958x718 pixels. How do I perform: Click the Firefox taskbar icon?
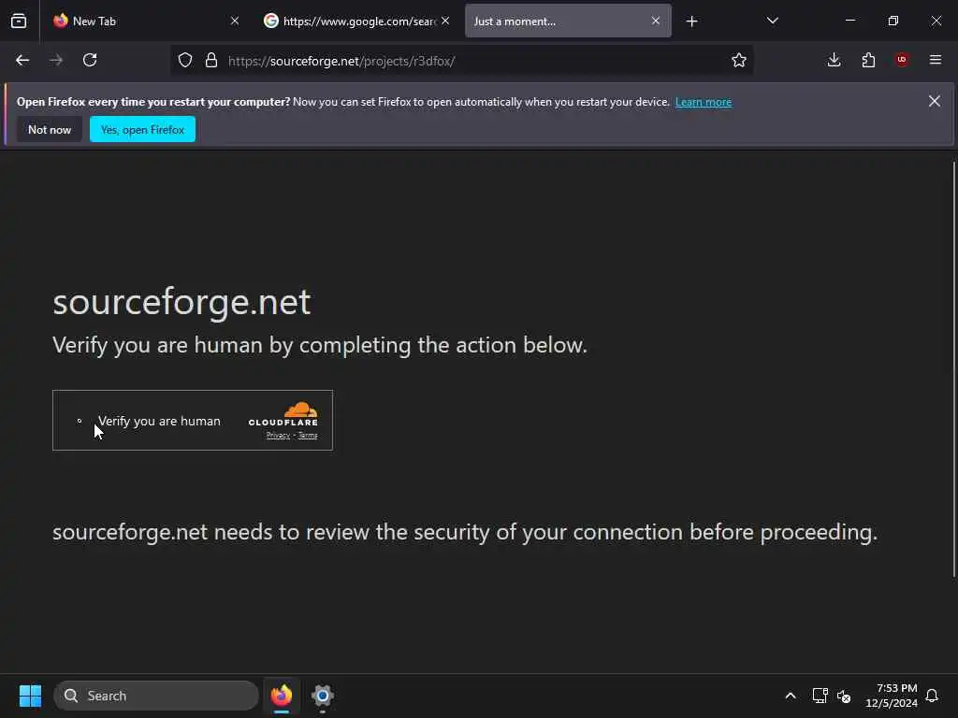tap(281, 696)
